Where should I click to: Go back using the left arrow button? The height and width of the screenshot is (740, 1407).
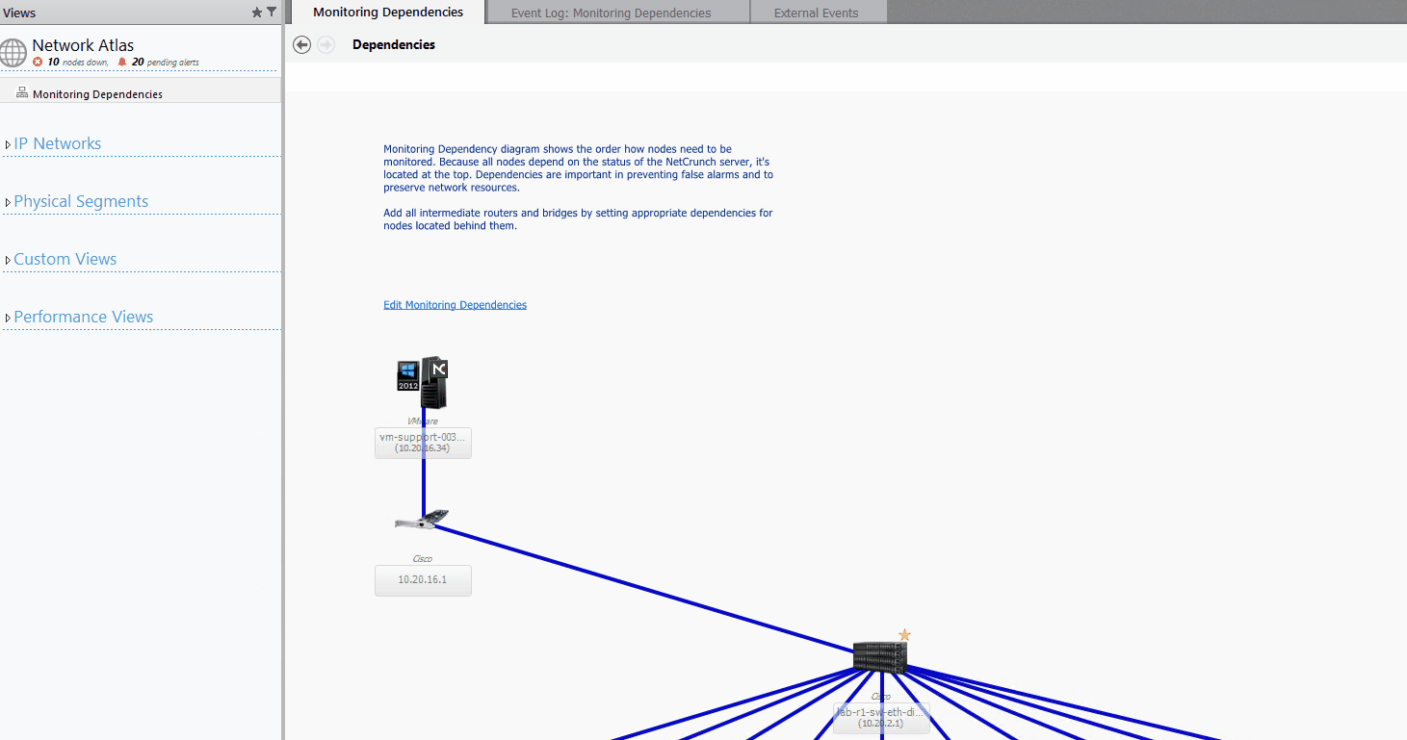point(302,45)
